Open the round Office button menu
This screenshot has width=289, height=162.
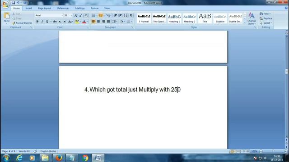(x=5, y=4)
